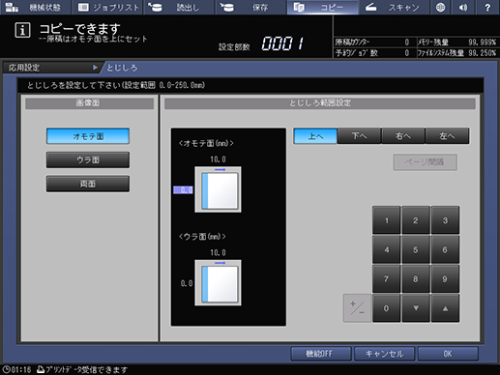Select 両面 both sides option
This screenshot has width=500, height=375.
pyautogui.click(x=88, y=184)
